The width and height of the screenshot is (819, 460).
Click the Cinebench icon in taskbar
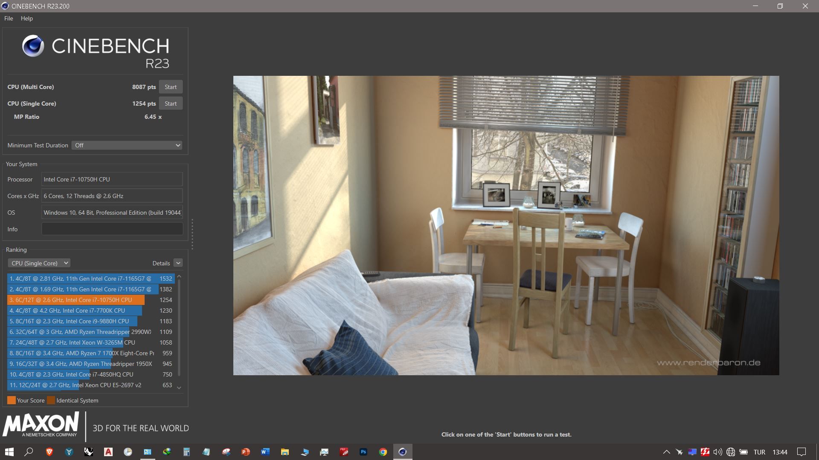(402, 452)
